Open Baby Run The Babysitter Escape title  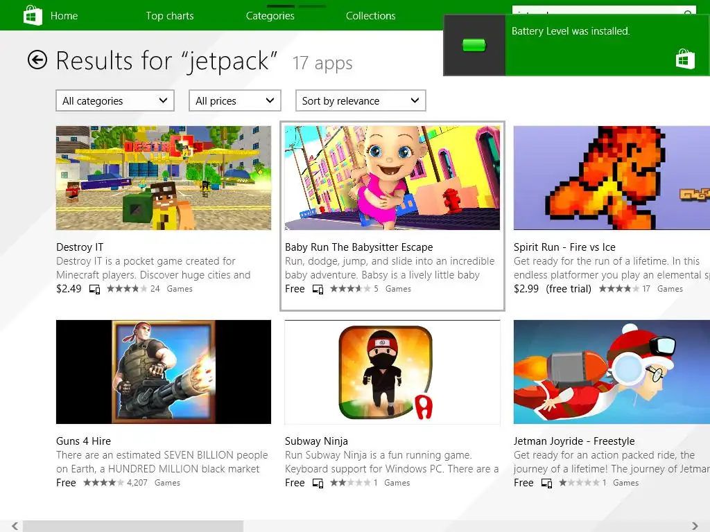(358, 247)
